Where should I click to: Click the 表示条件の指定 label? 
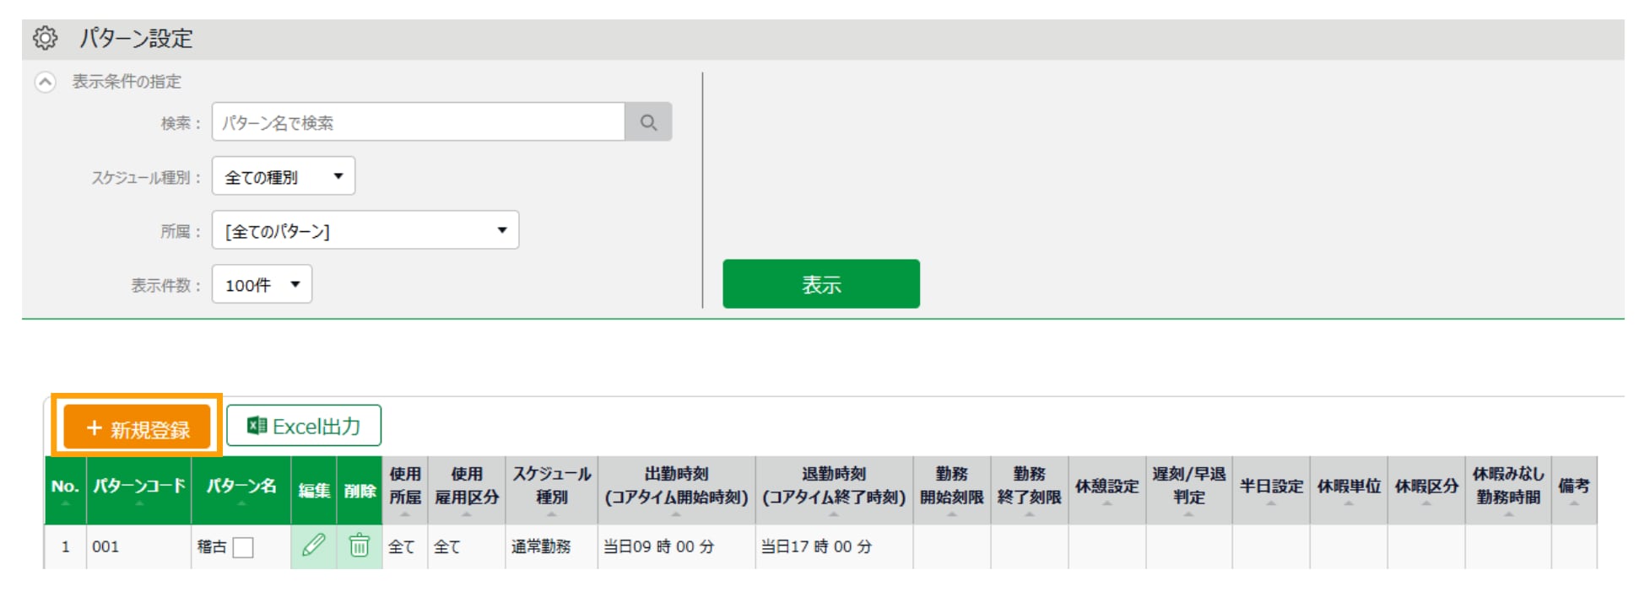click(127, 82)
